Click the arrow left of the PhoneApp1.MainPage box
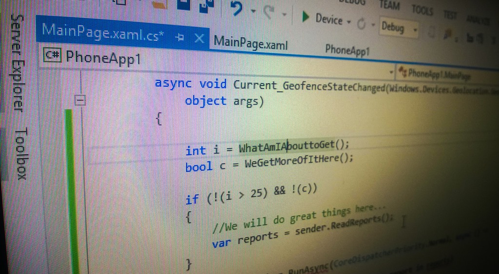Image resolution: width=499 pixels, height=274 pixels. (x=391, y=72)
